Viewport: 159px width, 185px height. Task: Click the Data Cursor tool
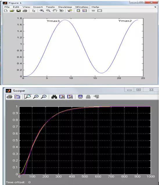(x=70, y=11)
